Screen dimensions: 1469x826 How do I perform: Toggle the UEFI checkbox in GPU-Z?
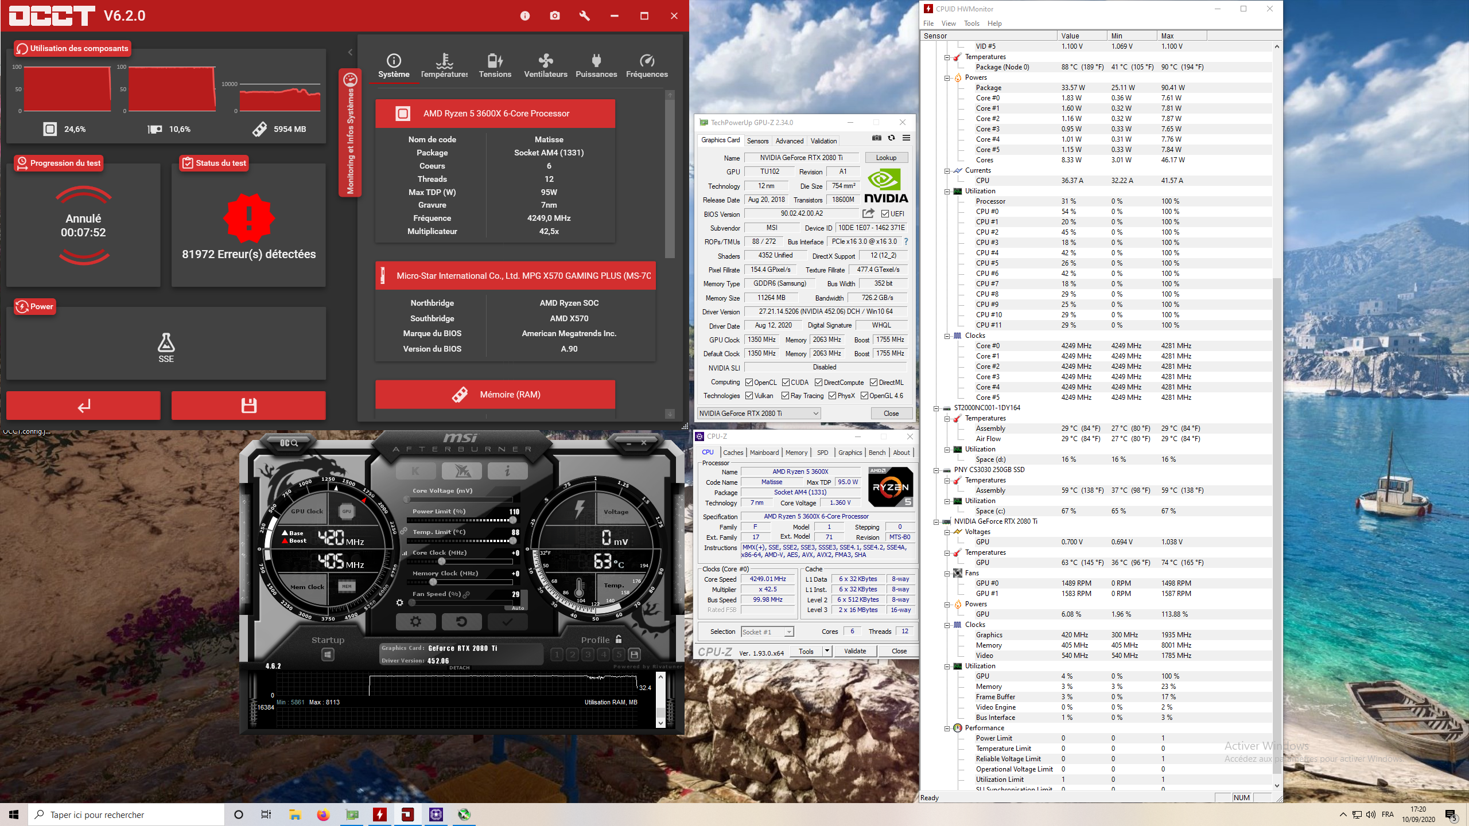pyautogui.click(x=885, y=214)
